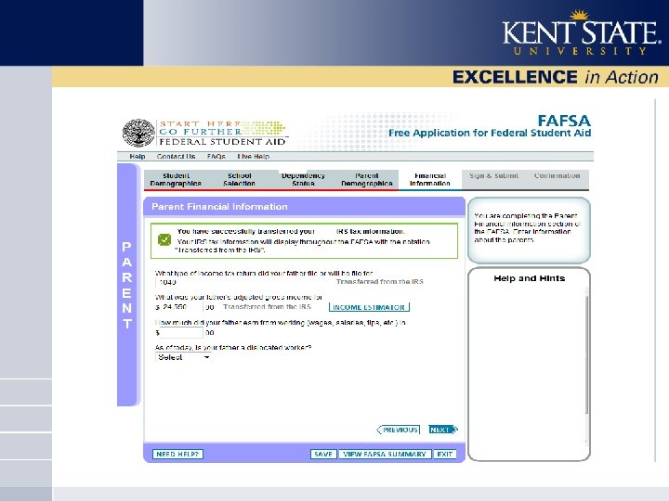Switch to Student Demographics tab

[176, 179]
